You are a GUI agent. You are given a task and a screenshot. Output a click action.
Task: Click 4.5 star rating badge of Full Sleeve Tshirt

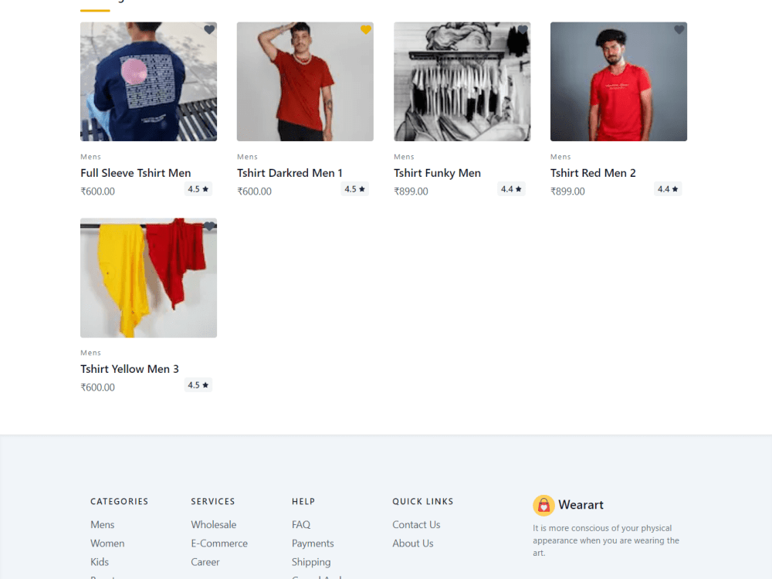(x=198, y=189)
